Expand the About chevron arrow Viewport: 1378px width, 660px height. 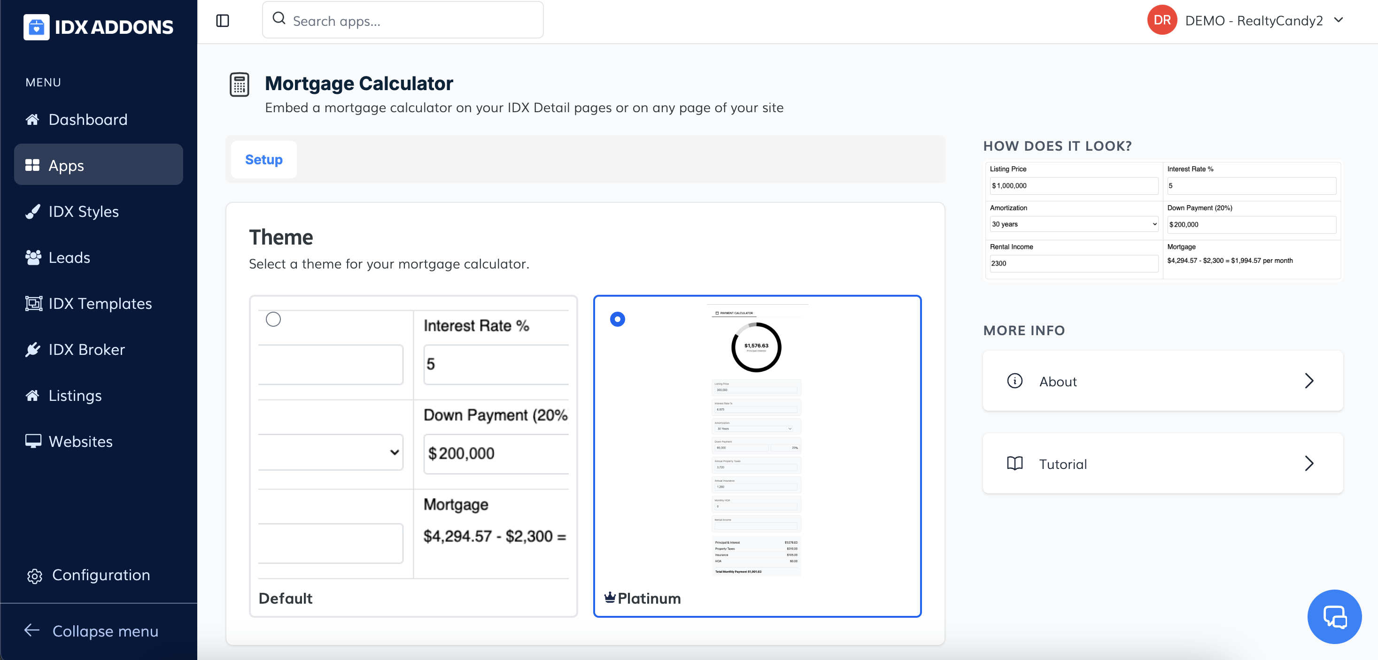click(x=1308, y=381)
